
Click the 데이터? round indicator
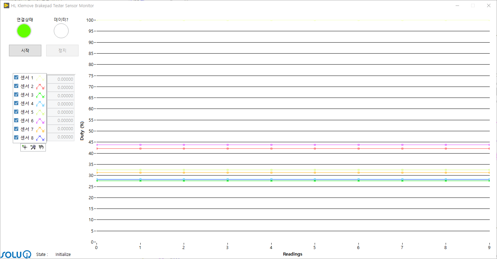pos(61,31)
